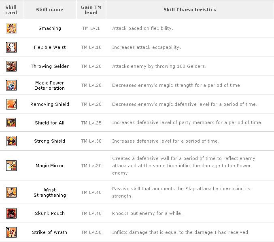Select the Flexible Waist skill icon
This screenshot has height=242, width=274.
pos(11,47)
